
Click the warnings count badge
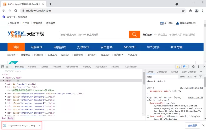[x=178, y=66]
